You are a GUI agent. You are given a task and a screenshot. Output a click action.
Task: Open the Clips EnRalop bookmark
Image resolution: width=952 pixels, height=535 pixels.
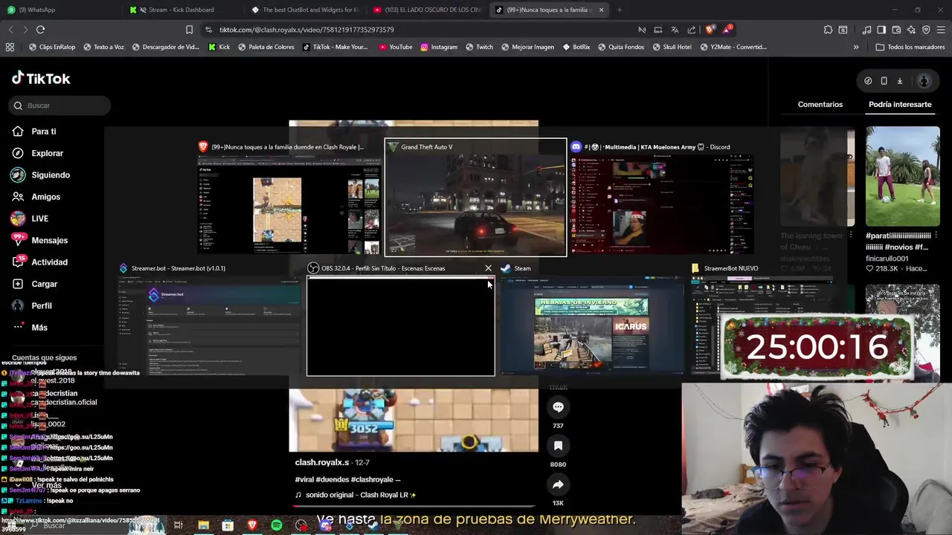click(51, 47)
